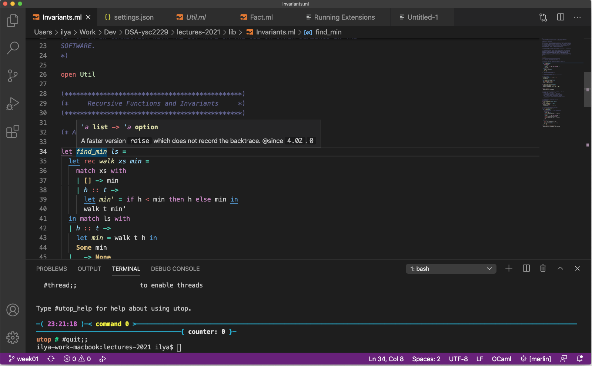Click 'open Util' on line 26

[78, 74]
